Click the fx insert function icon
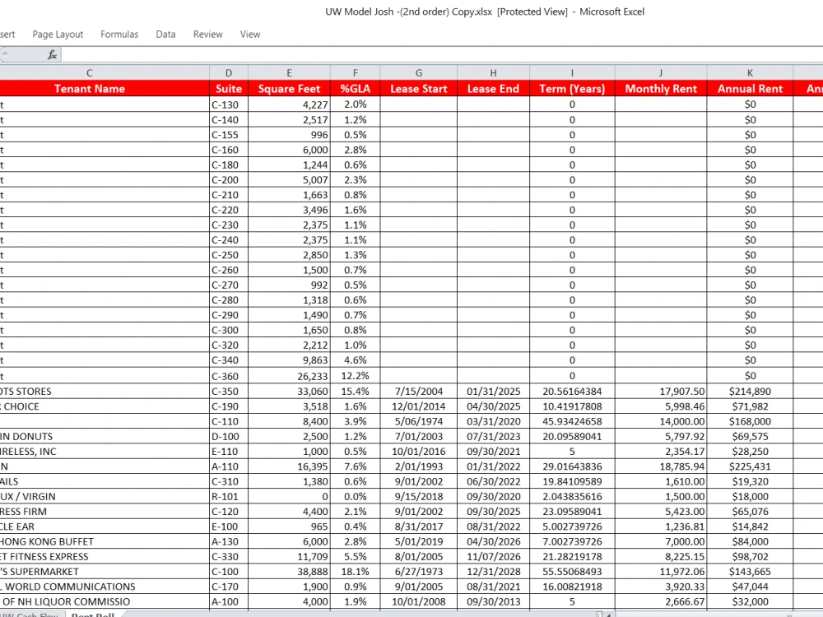823x617 pixels. pos(52,54)
